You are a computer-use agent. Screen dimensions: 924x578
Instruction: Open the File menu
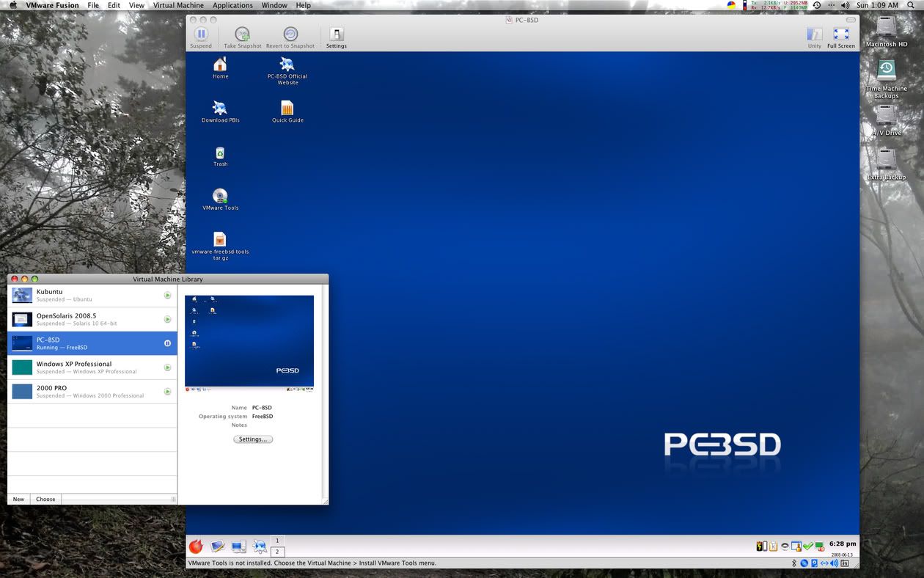pyautogui.click(x=93, y=5)
